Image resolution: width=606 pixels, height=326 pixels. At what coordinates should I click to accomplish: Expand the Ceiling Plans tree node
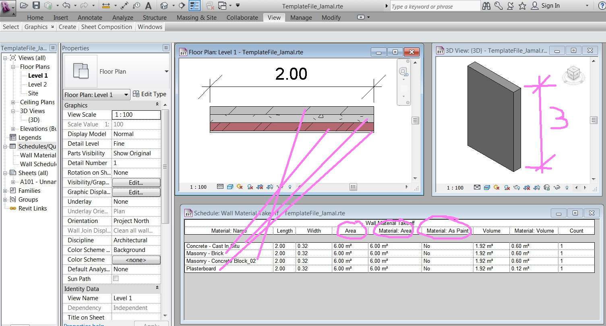click(x=13, y=102)
